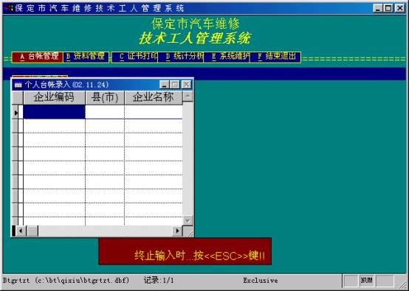Image resolution: width=409 pixels, height=291 pixels.
Task: Select the highlighted 企业编码 cell in first row
Action: [x=54, y=112]
